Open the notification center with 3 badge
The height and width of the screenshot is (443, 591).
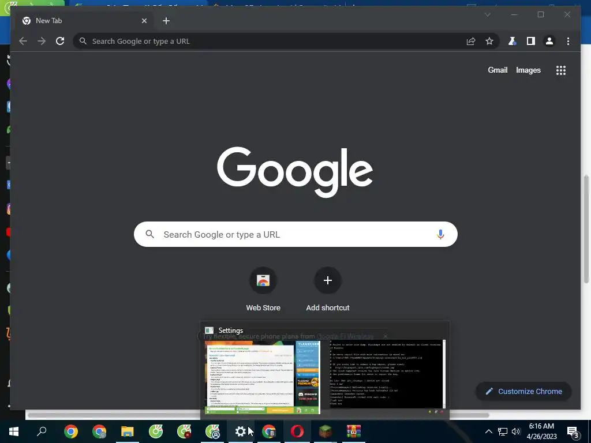pos(573,431)
